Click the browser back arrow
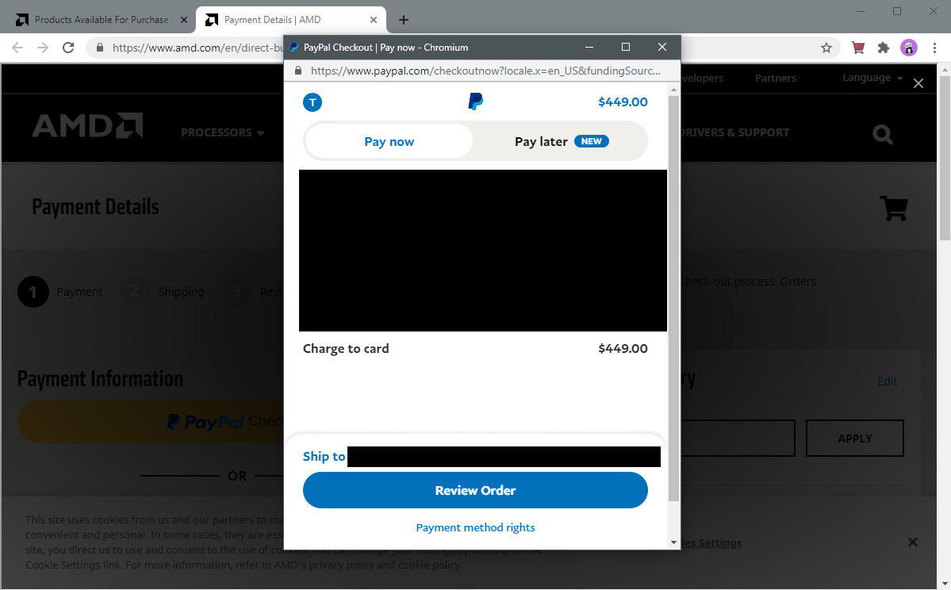Image resolution: width=951 pixels, height=590 pixels. (x=17, y=48)
